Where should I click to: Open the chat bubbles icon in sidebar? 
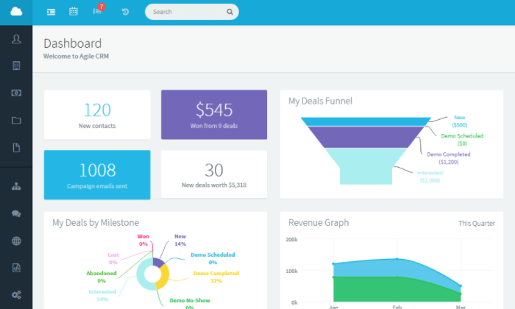16,213
